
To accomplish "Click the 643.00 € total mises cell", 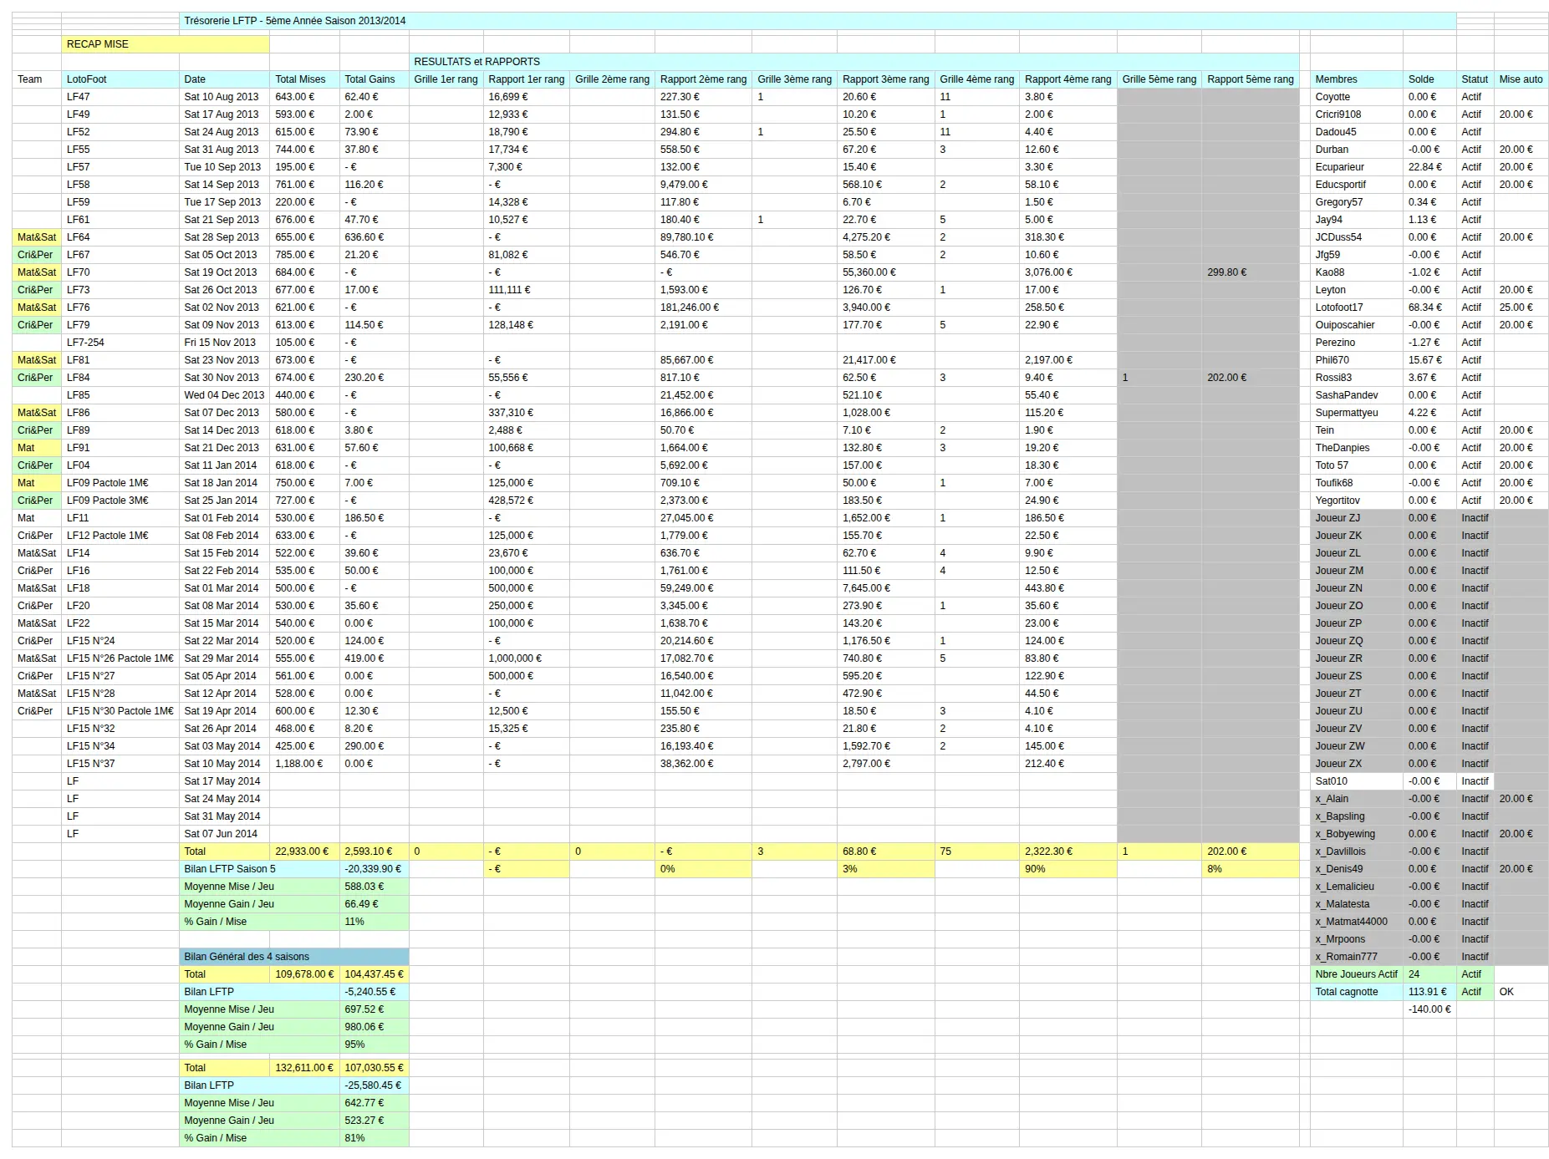I will tap(304, 97).
